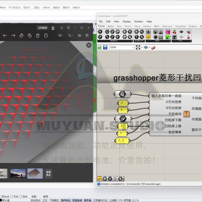Open the toolbox icon in photo viewer

pos(87,36)
